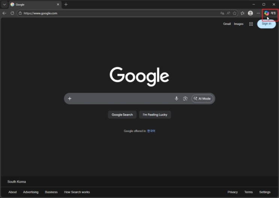The height and width of the screenshot is (198, 279).
Task: Open the Google apps grid
Action: click(251, 24)
